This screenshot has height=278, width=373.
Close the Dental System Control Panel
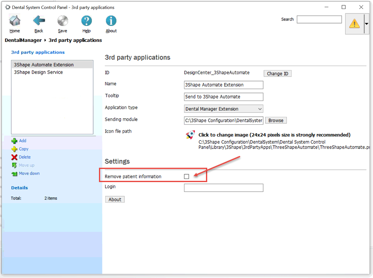coord(361,7)
